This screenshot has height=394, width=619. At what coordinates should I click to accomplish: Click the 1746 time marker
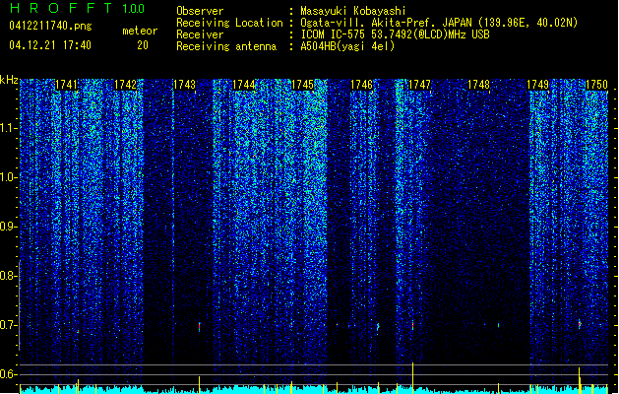[361, 85]
